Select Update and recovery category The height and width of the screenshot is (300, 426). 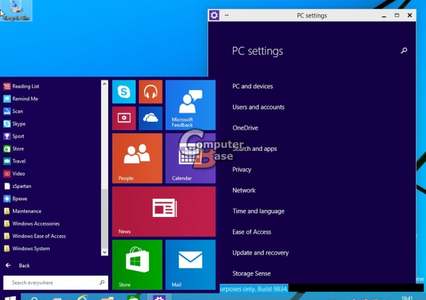260,253
